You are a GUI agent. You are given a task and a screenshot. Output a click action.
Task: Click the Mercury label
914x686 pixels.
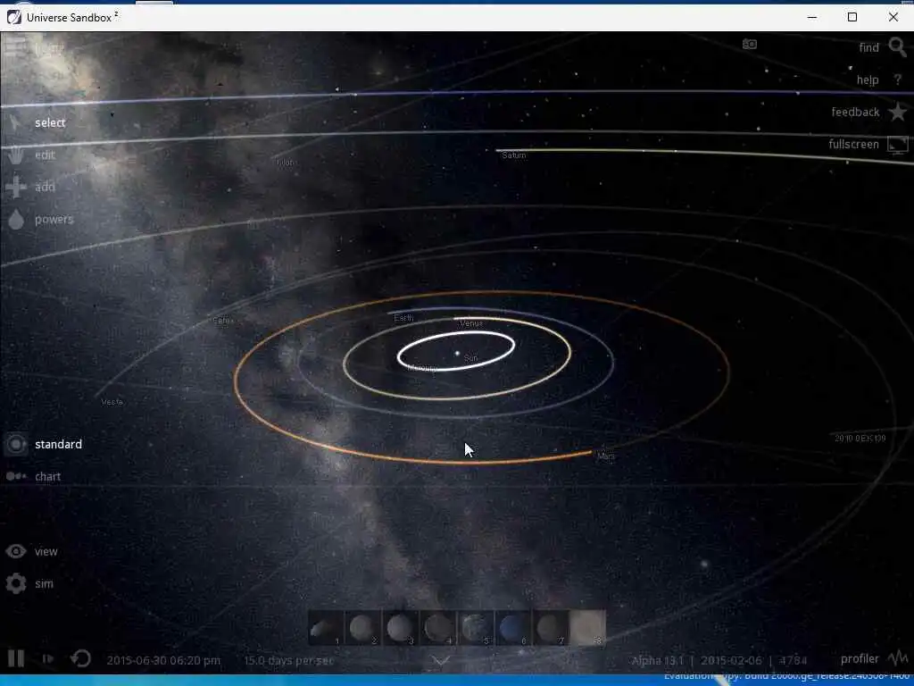tap(421, 368)
